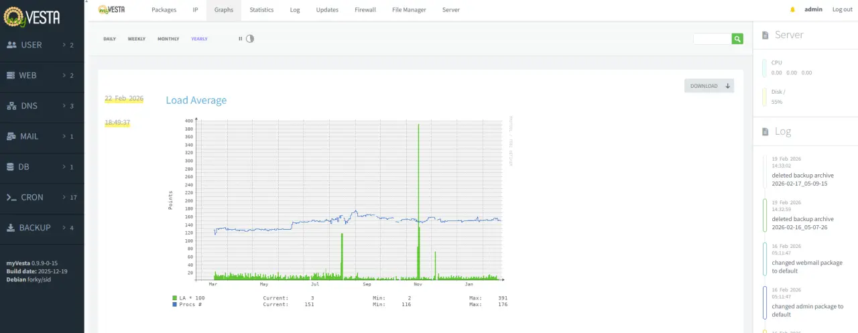
Task: Pause graph auto-refresh icon
Action: (240, 39)
